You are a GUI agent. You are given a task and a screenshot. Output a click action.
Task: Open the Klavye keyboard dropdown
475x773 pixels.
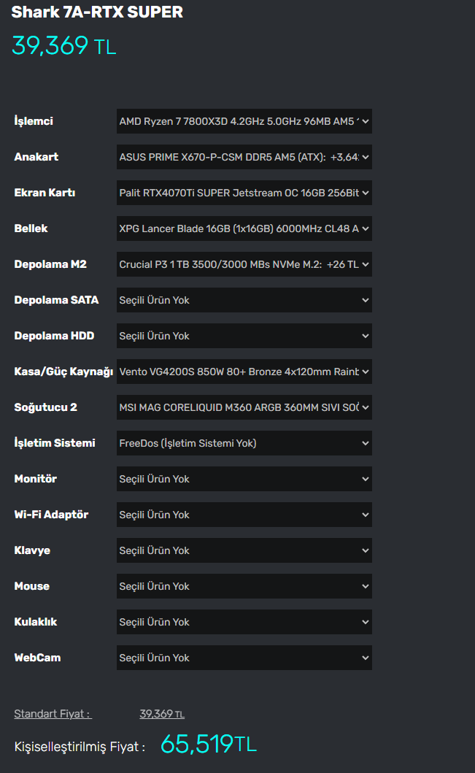click(244, 550)
